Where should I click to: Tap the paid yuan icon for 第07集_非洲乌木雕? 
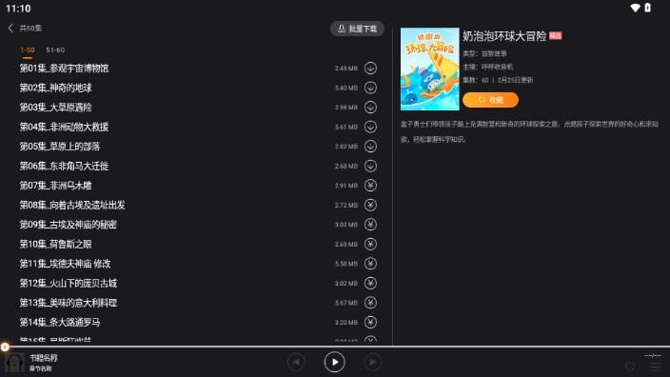pyautogui.click(x=370, y=185)
